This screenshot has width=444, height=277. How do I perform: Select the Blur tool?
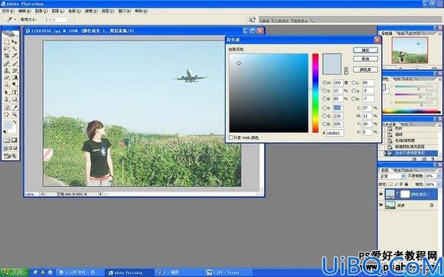point(6,85)
